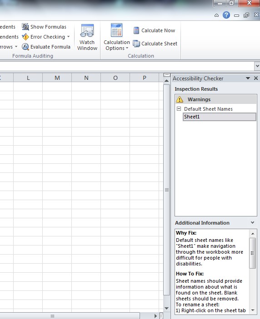This screenshot has height=319, width=260.
Task: Click the worksheet vertical scrollbar thumb
Action: coord(167,190)
